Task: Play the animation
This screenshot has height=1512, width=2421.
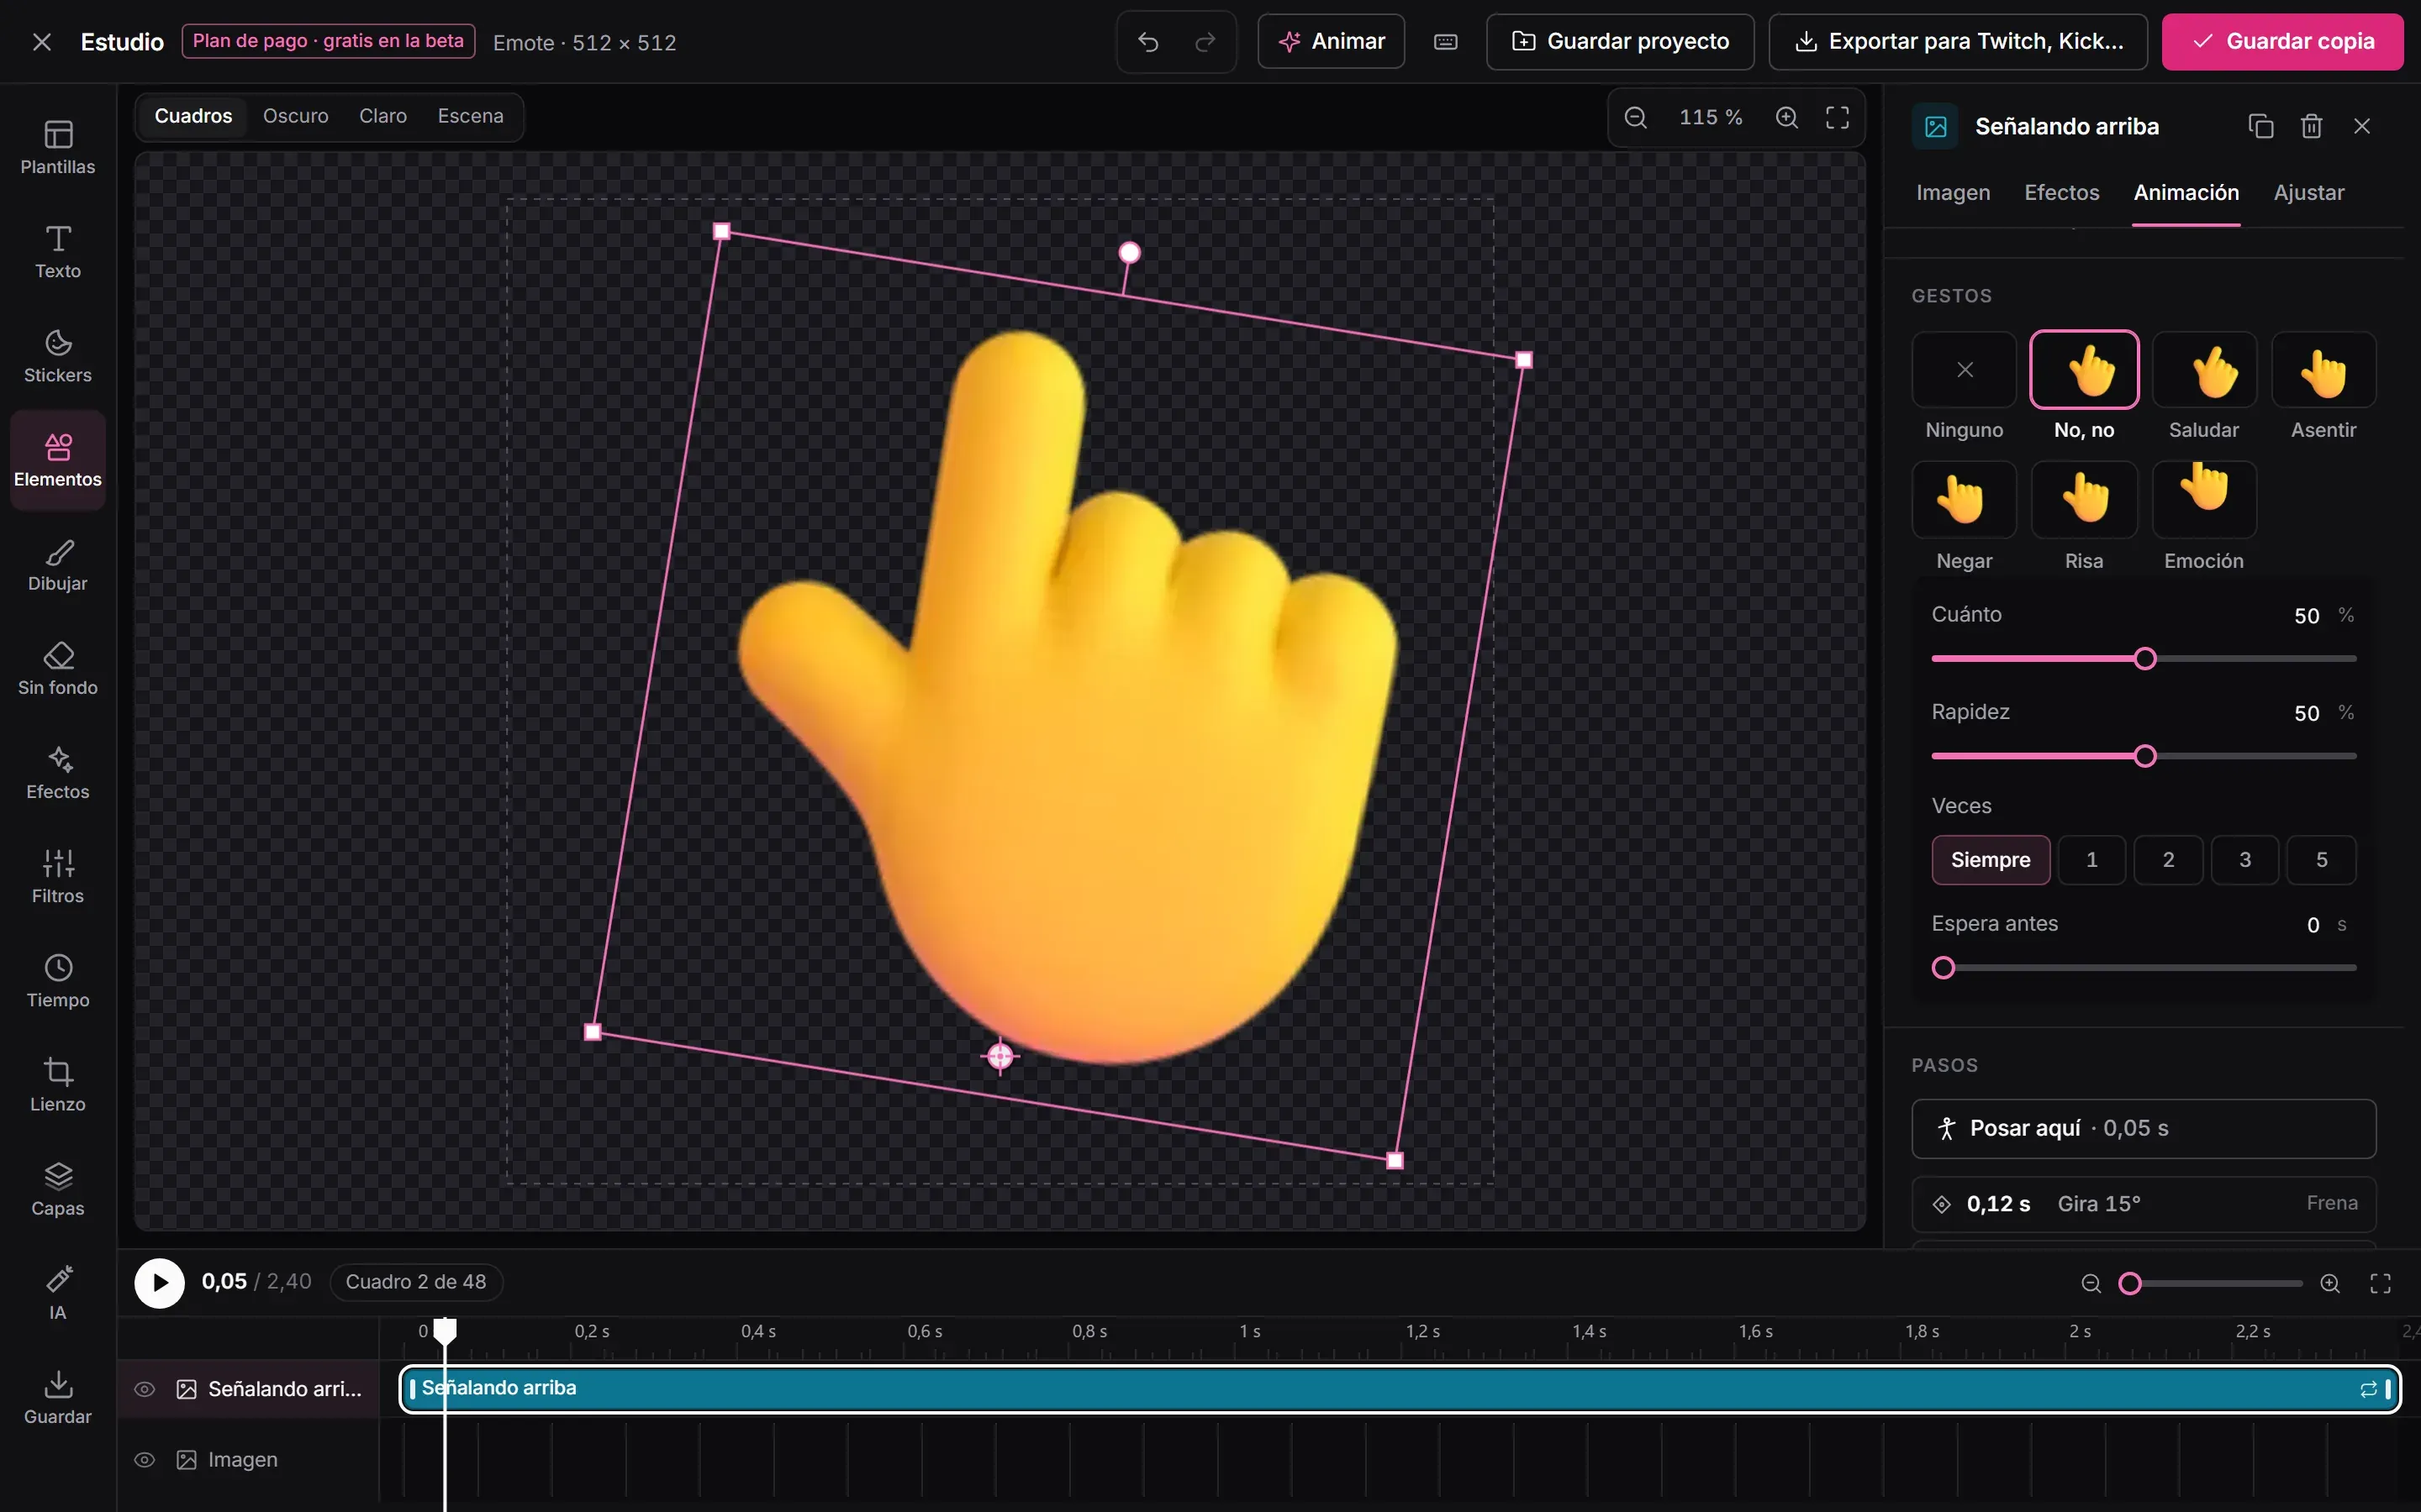Action: point(160,1283)
